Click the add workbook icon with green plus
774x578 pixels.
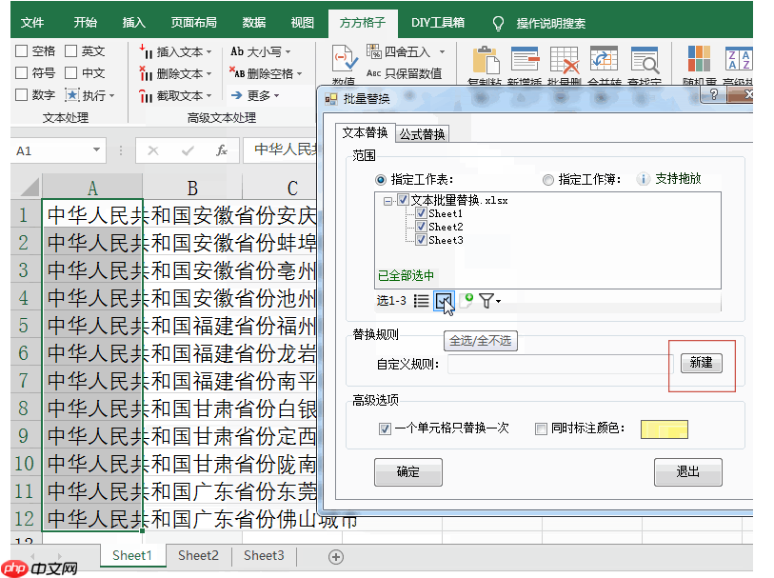click(466, 300)
